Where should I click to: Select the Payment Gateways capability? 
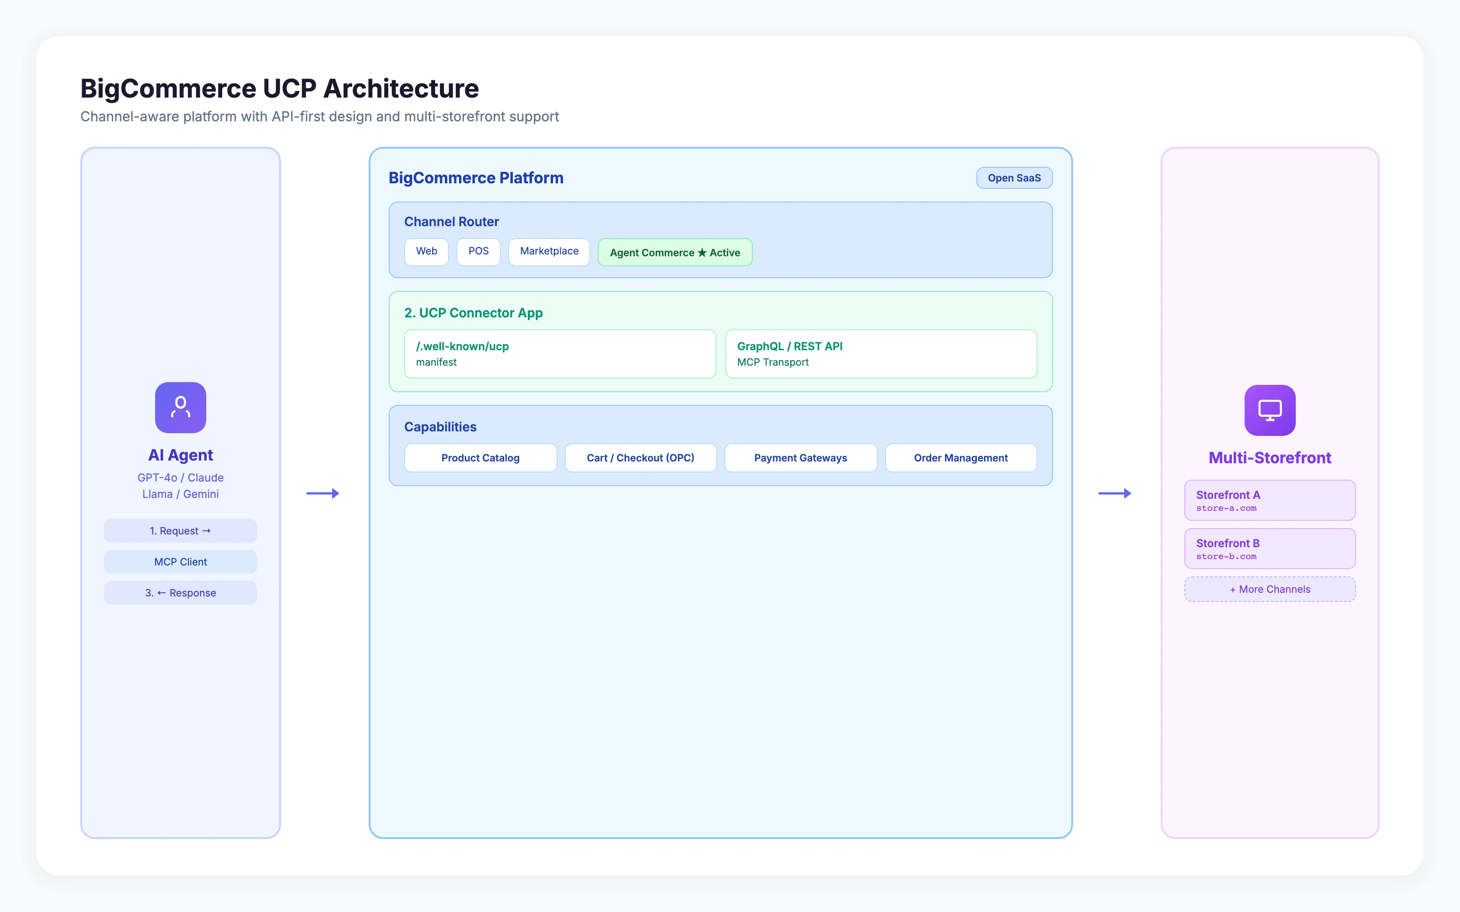(x=801, y=458)
